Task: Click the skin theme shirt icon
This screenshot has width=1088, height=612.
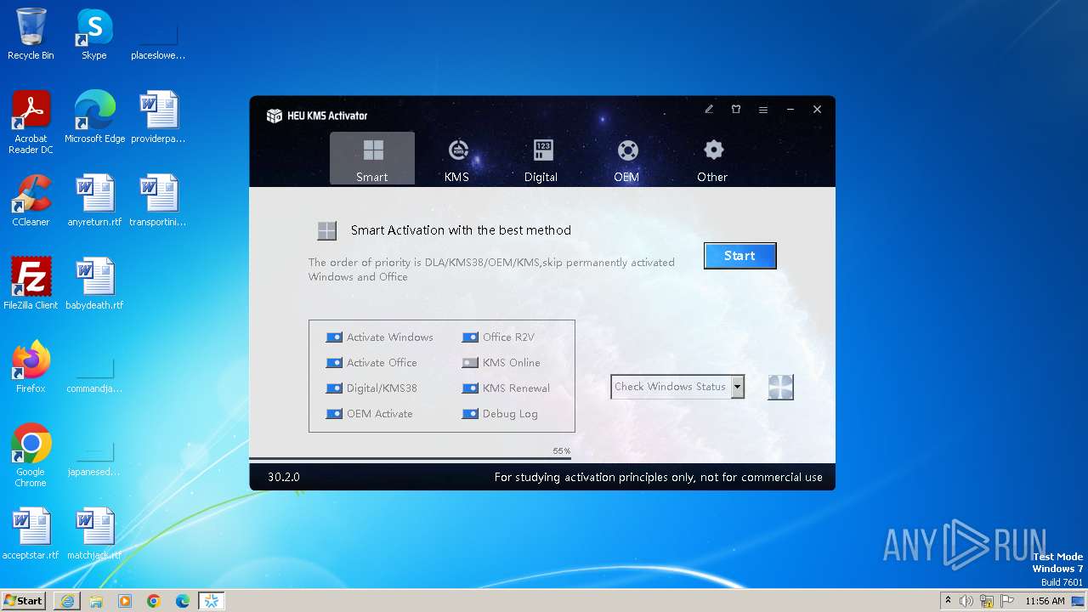Action: [736, 110]
